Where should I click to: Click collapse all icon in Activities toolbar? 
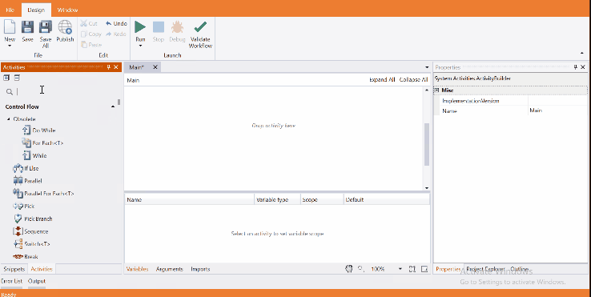pos(17,78)
